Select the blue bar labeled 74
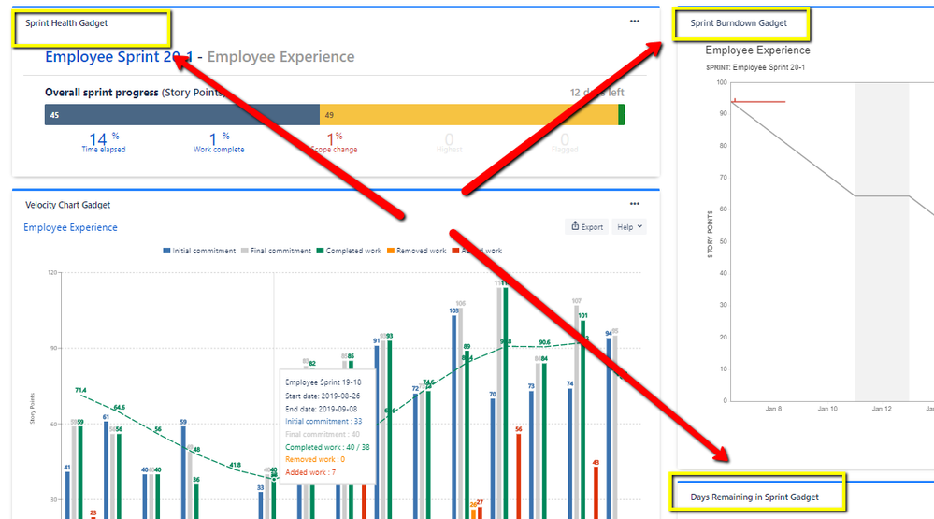 (570, 454)
